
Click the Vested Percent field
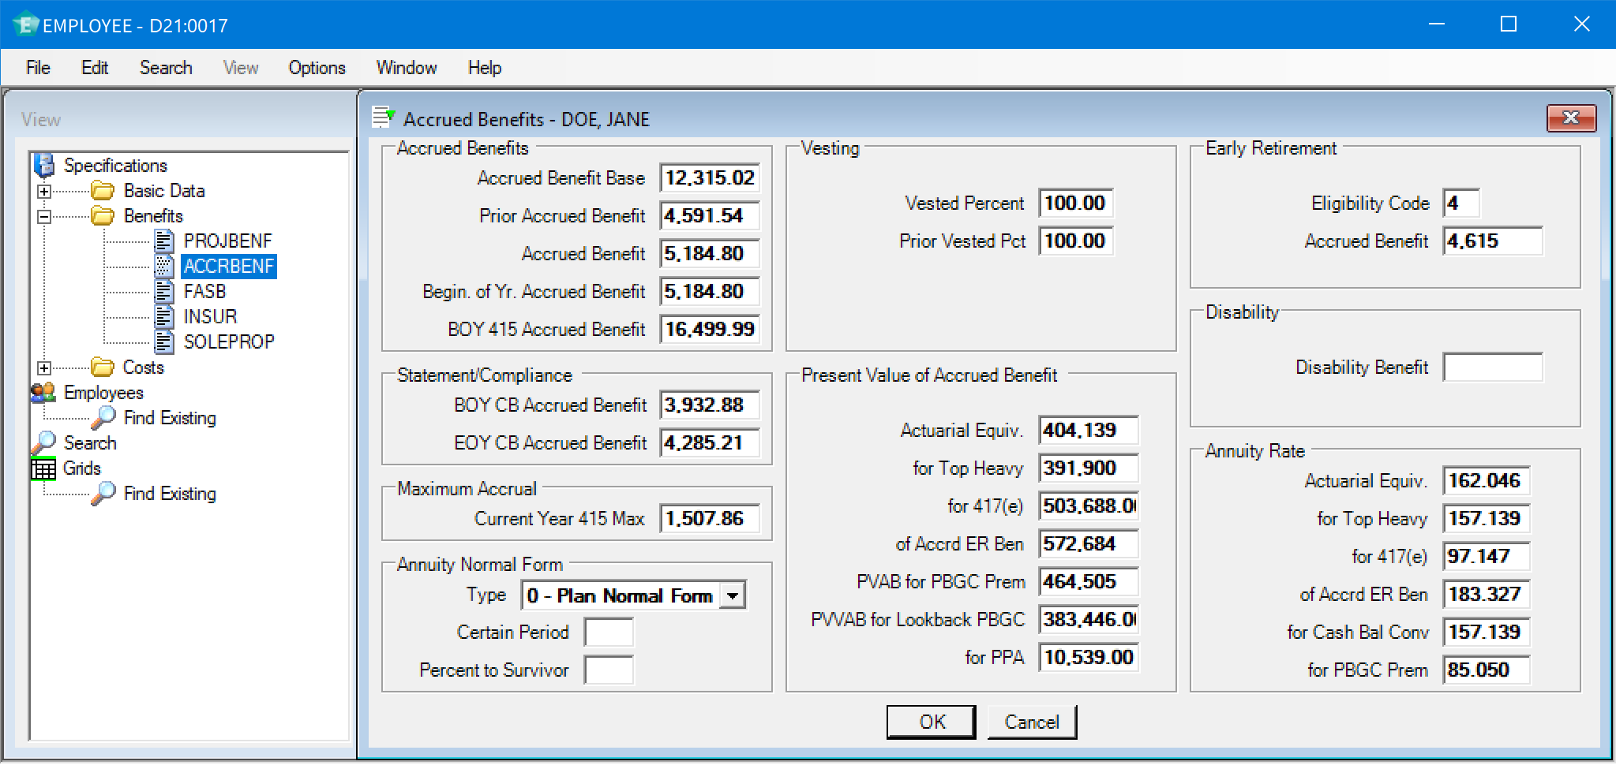(1076, 203)
